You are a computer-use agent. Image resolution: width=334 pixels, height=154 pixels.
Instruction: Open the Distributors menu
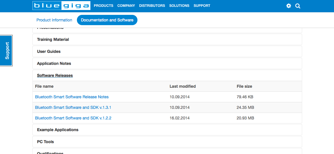[x=152, y=6]
